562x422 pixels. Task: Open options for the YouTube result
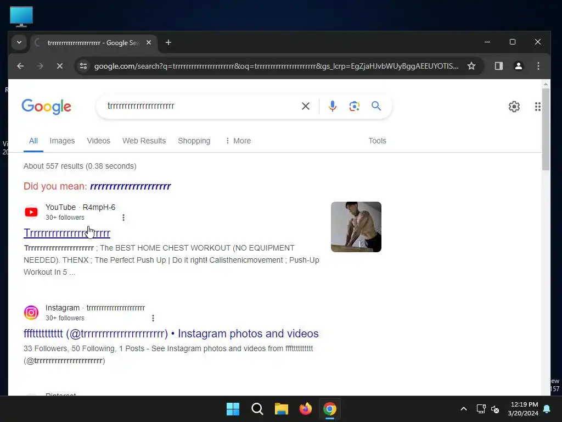point(123,218)
